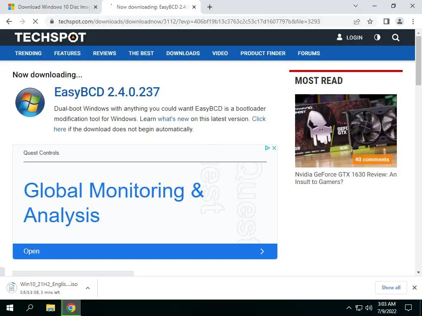Open the Windows Start menu
The height and width of the screenshot is (316, 422).
(x=10, y=308)
